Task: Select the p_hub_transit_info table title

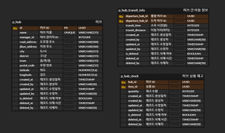Action: coord(131,10)
